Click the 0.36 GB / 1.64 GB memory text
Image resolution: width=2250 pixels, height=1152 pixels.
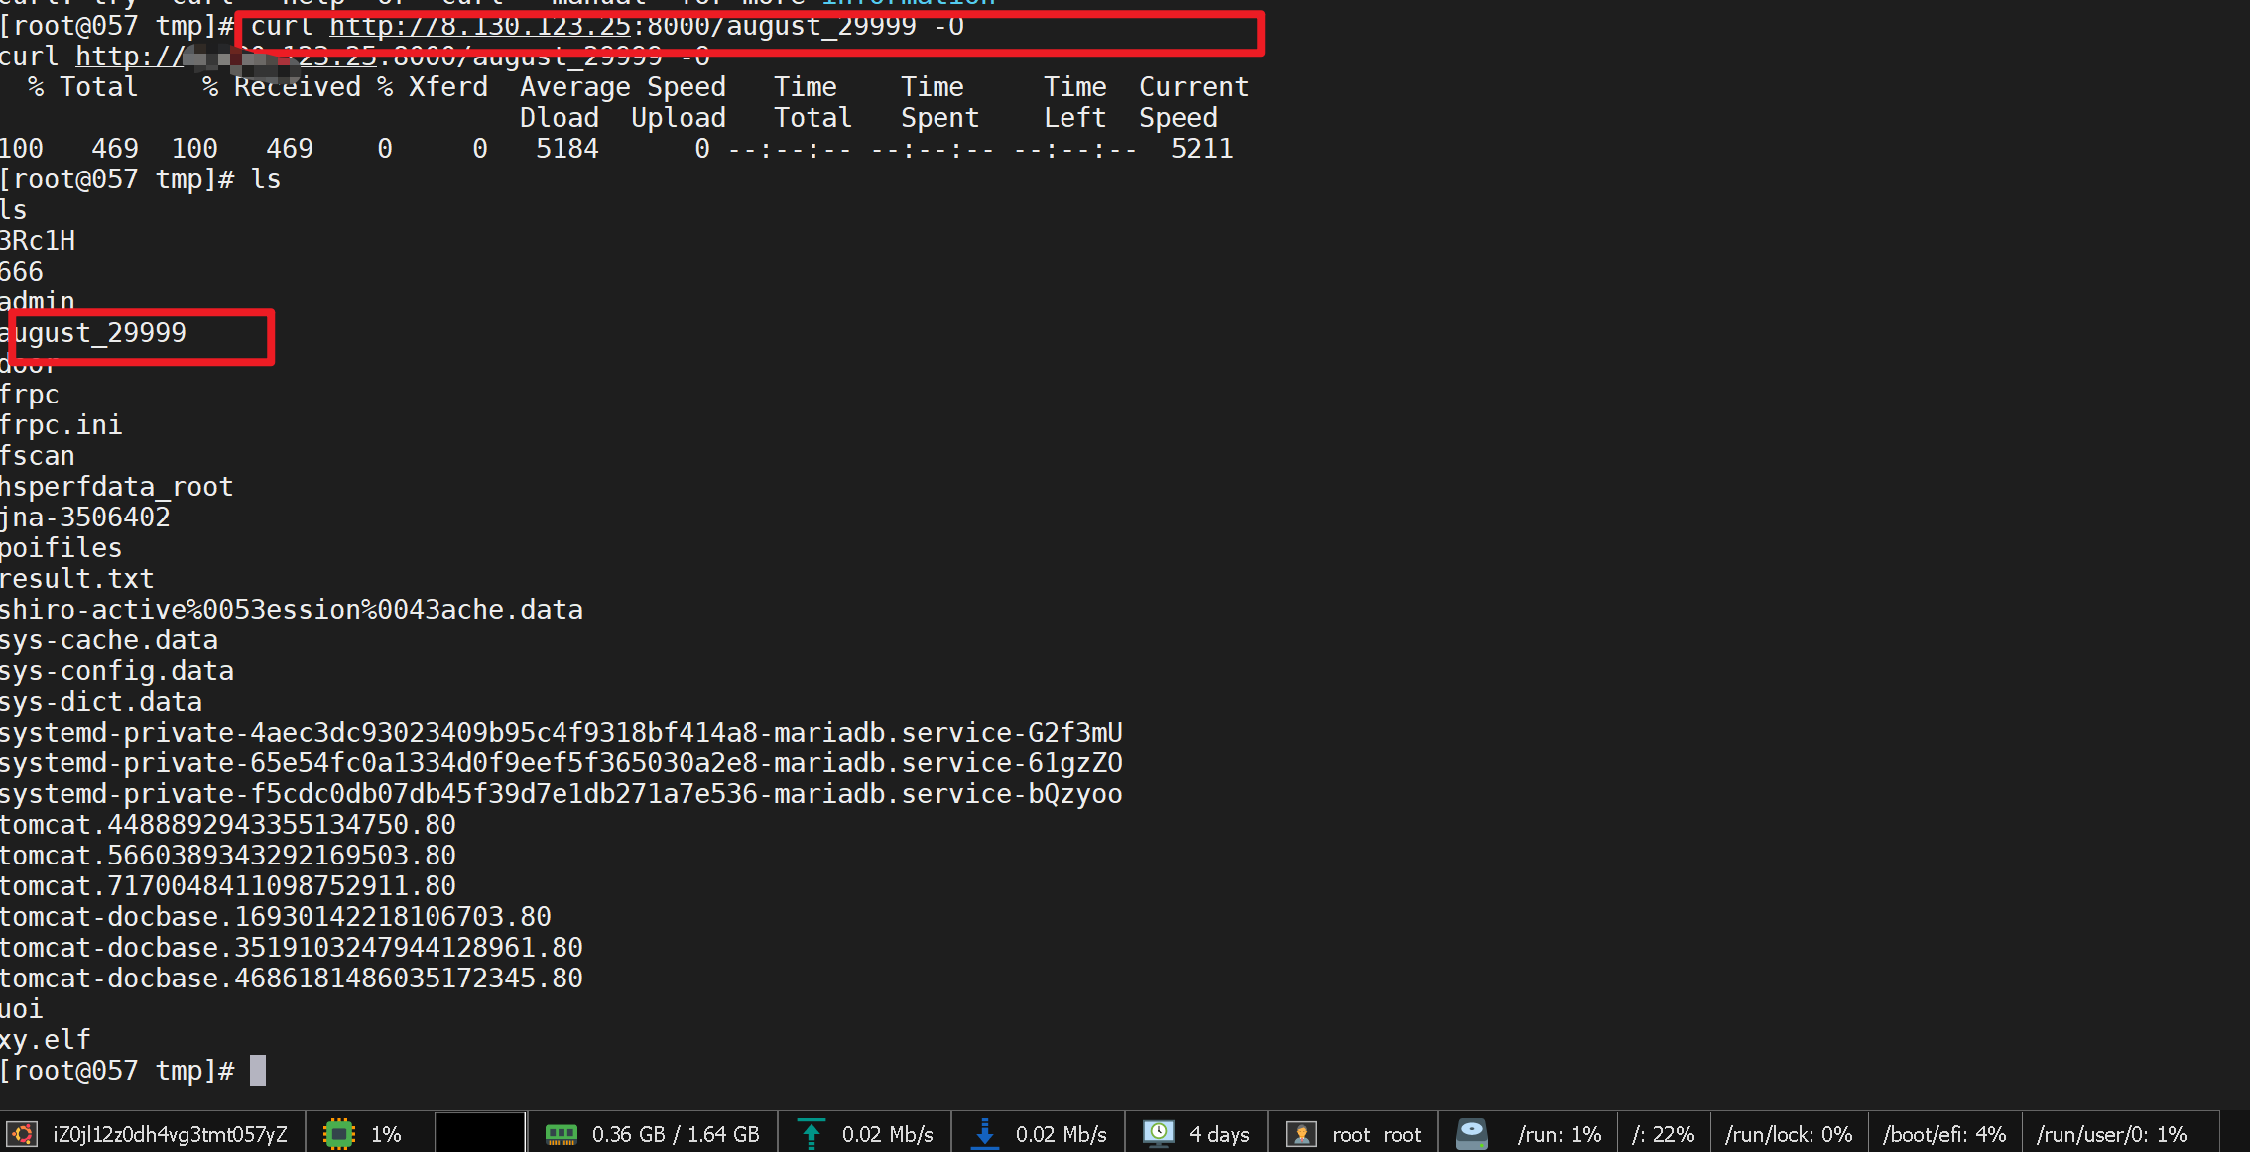pyautogui.click(x=676, y=1134)
